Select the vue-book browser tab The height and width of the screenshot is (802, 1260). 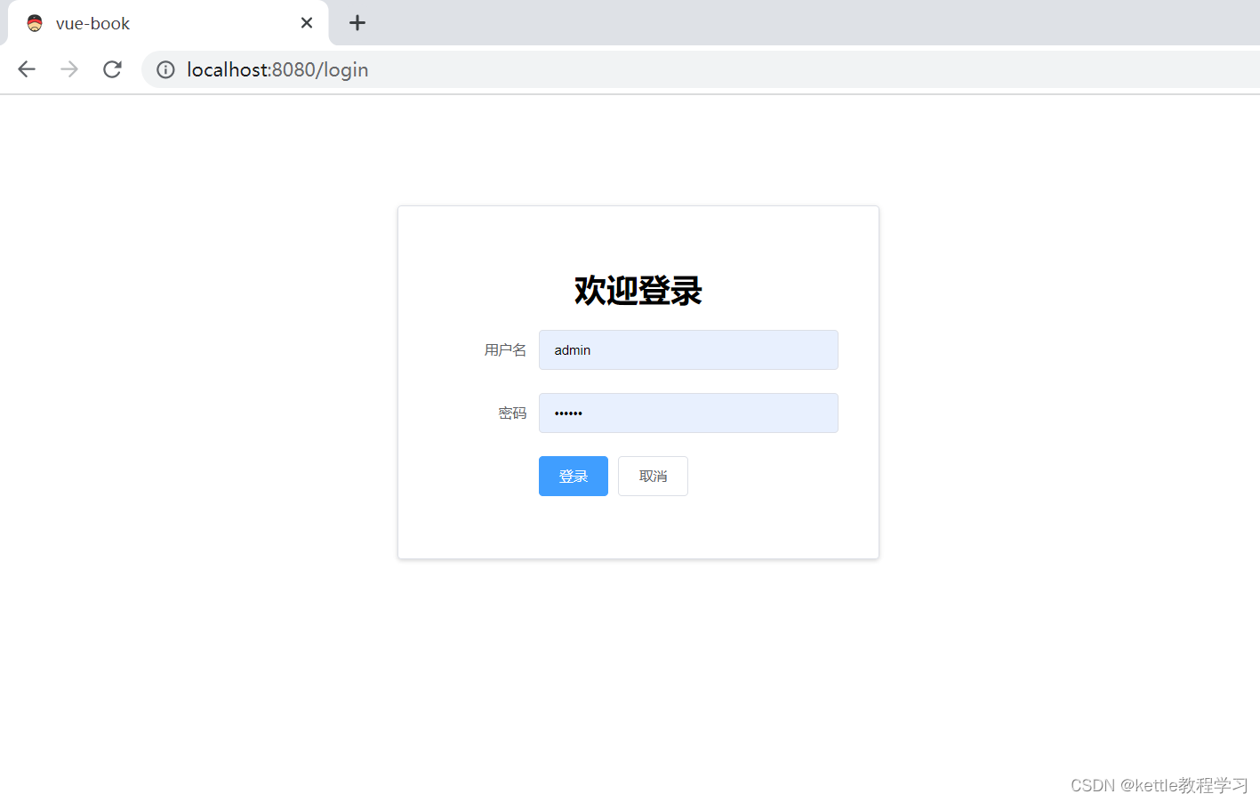tap(169, 23)
